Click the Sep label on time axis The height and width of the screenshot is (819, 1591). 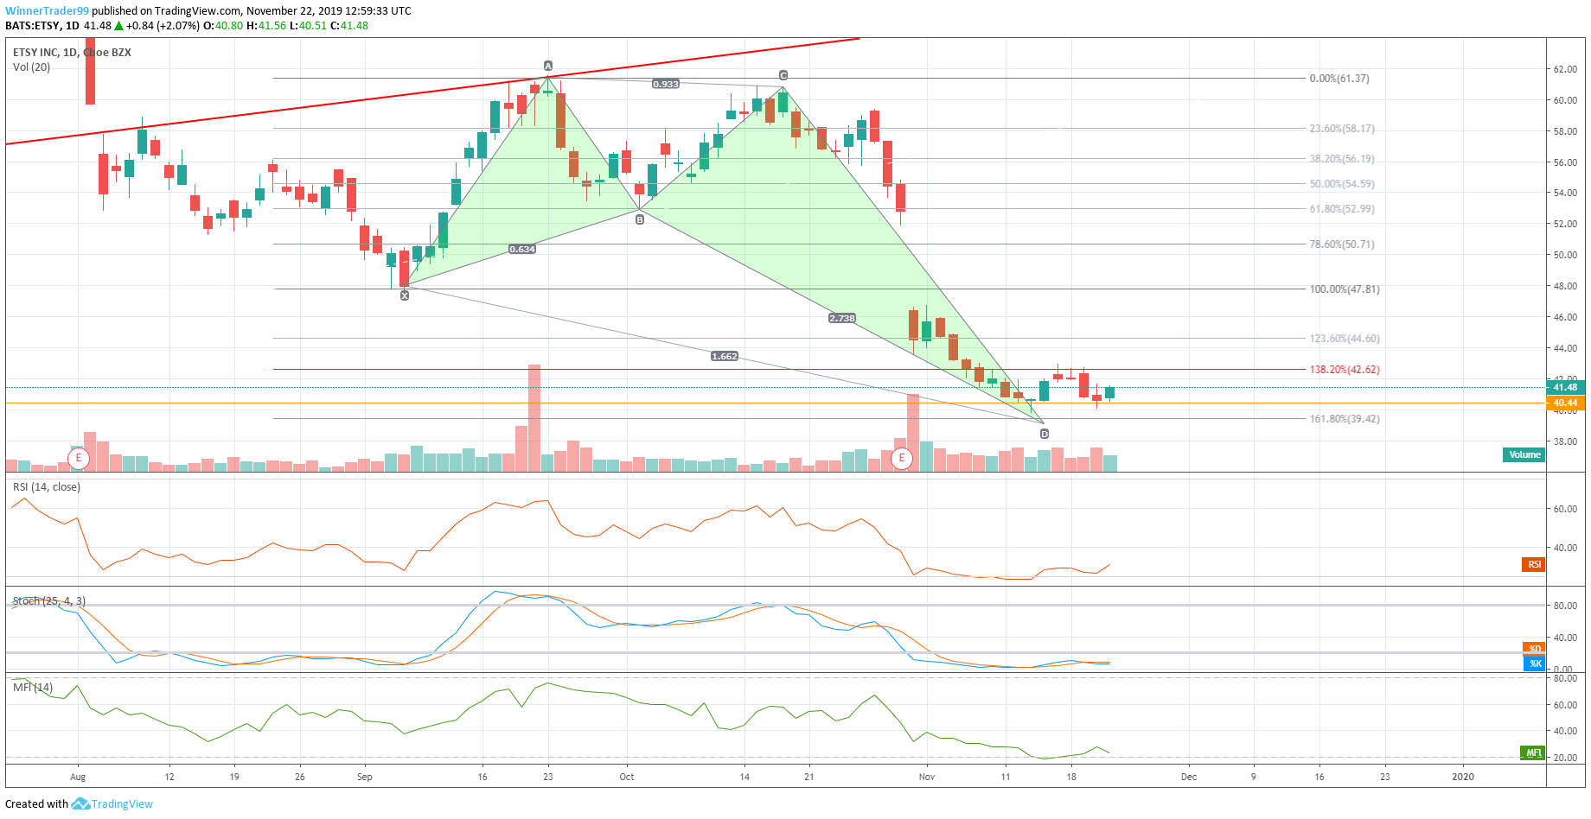coord(365,777)
